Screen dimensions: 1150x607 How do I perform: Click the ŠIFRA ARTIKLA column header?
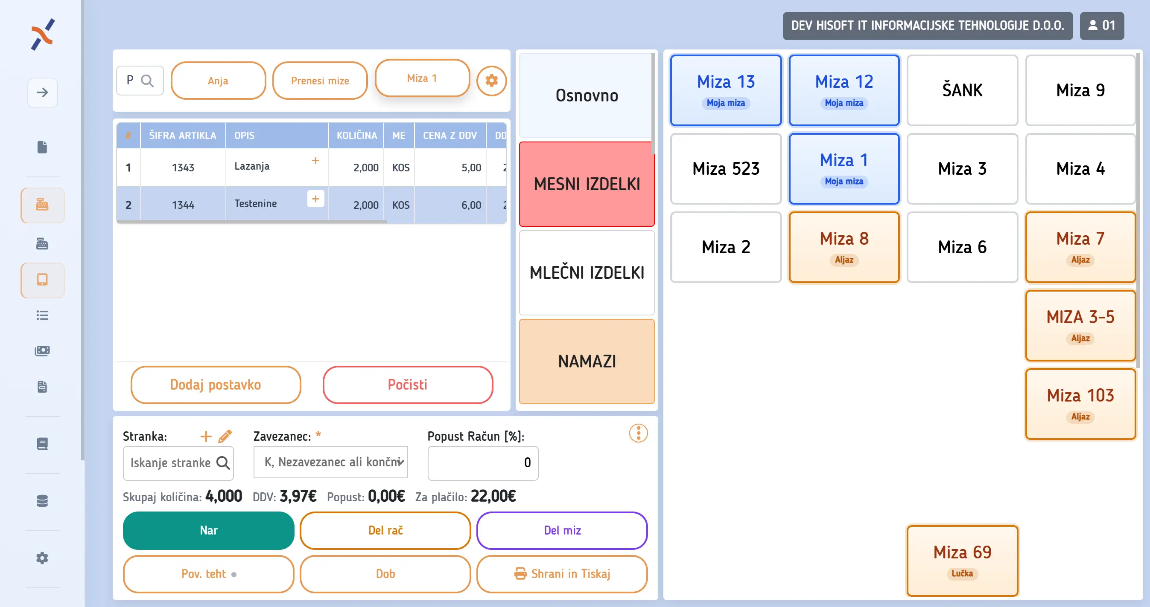183,136
